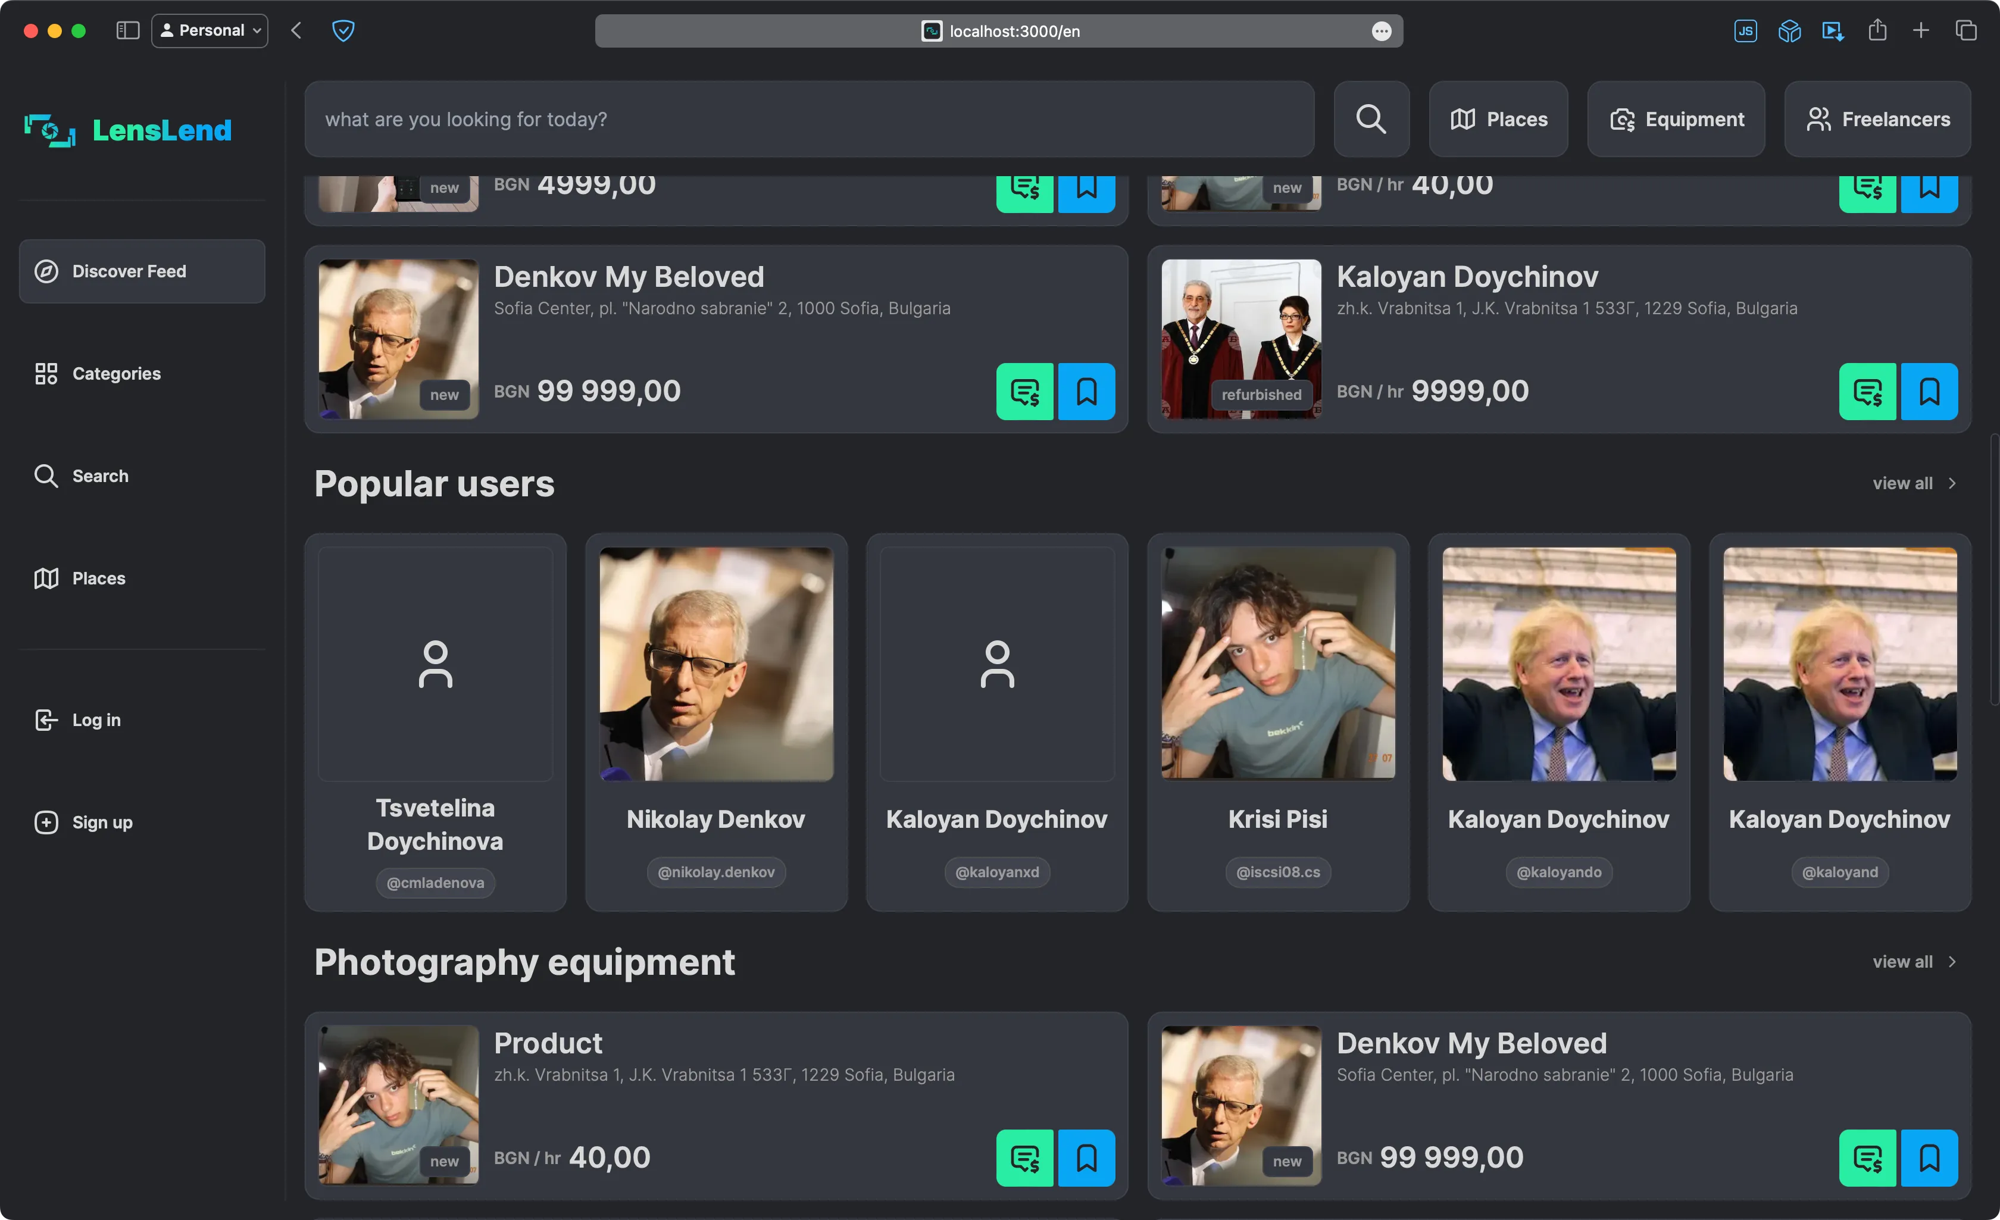Open the Freelancers filter button
The height and width of the screenshot is (1220, 2000).
[1877, 118]
